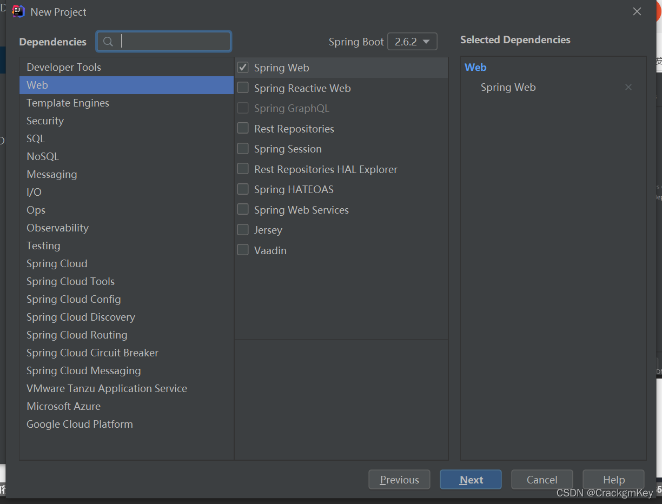Check the Spring Session checkbox

243,148
